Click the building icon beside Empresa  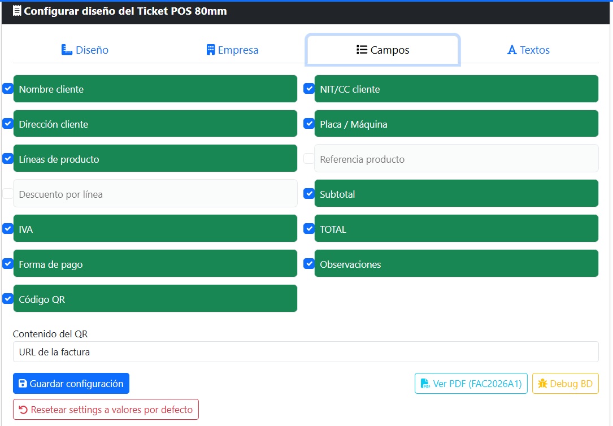[211, 50]
